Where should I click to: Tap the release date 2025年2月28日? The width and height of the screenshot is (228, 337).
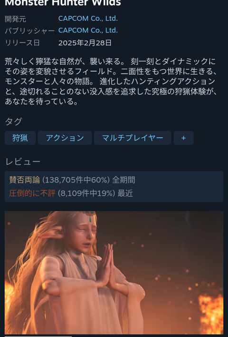click(85, 43)
